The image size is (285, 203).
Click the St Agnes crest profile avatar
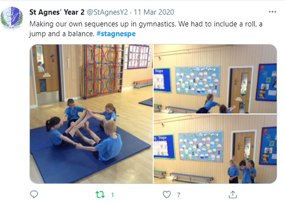click(x=12, y=18)
